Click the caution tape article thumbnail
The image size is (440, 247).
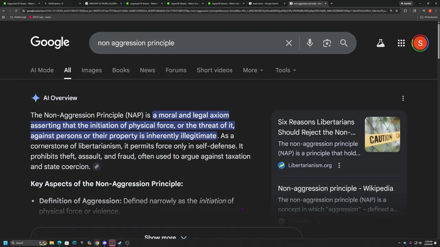click(x=382, y=134)
